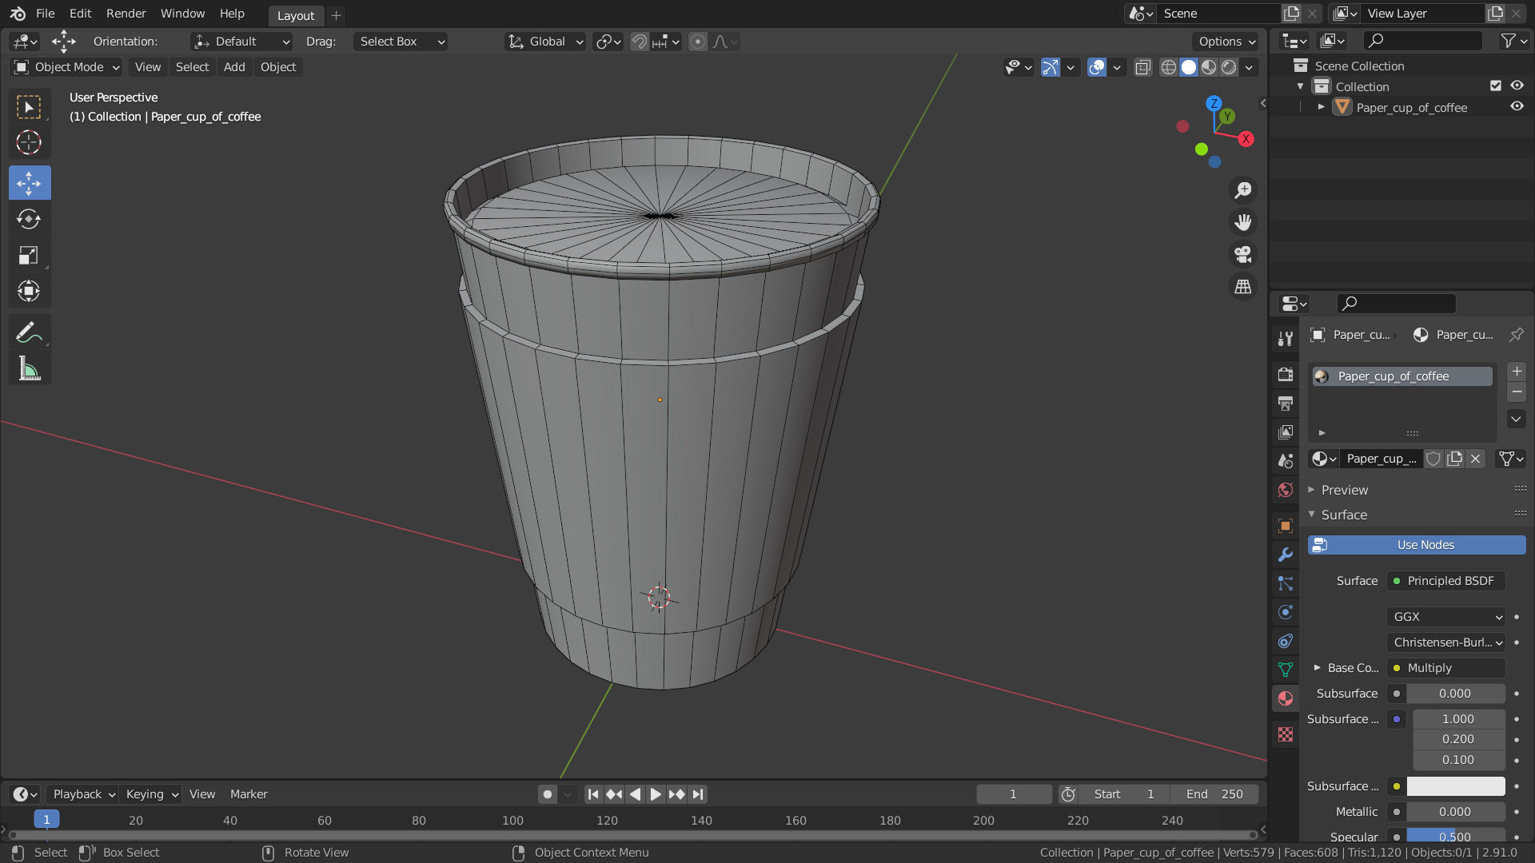Open the View Layer properties tab
1535x863 pixels.
coord(1286,431)
